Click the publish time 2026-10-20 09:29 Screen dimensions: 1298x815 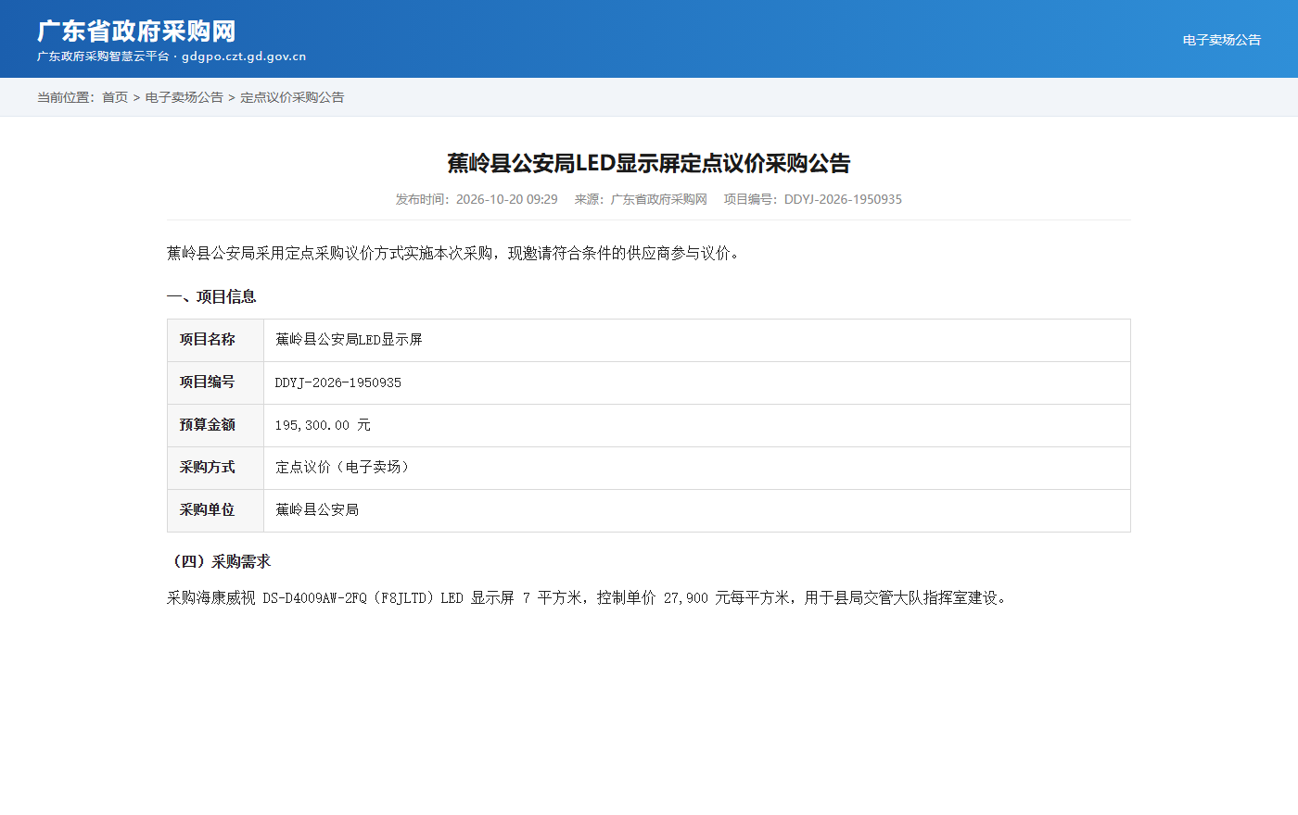[507, 199]
